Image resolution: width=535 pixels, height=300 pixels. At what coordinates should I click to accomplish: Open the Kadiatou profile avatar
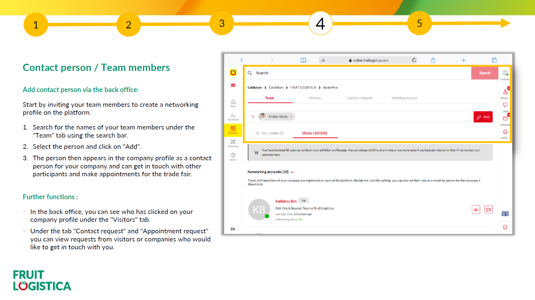(505, 73)
